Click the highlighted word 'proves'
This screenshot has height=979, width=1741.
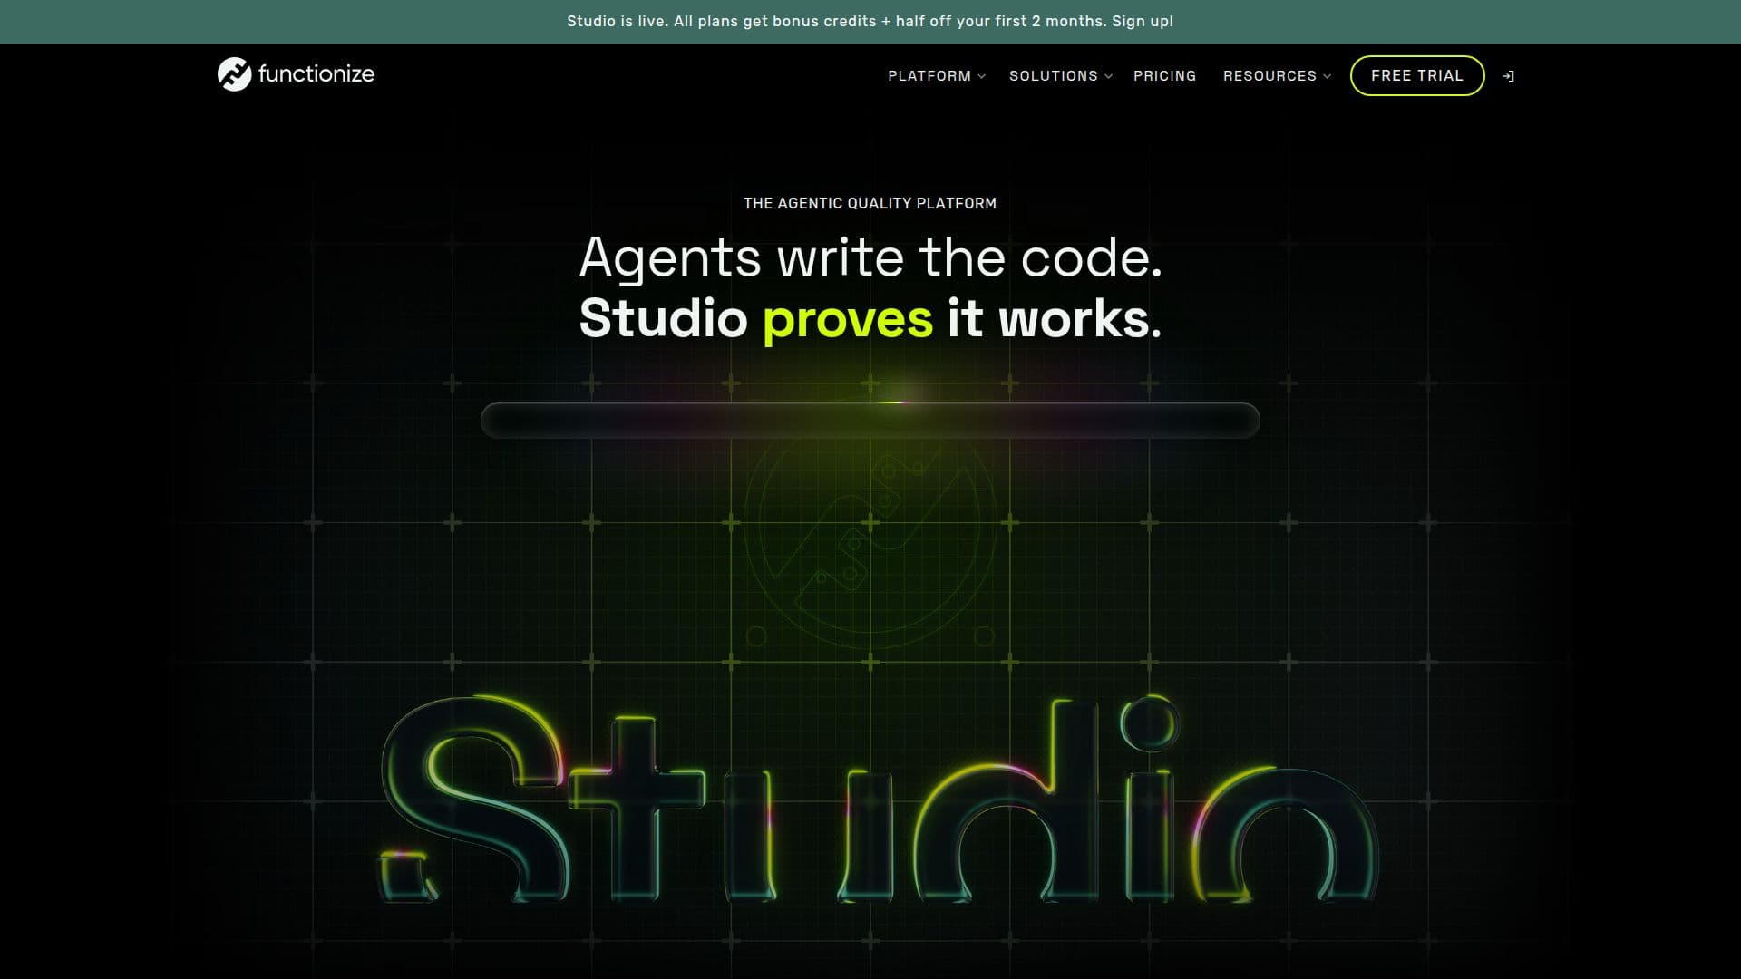pyautogui.click(x=847, y=319)
